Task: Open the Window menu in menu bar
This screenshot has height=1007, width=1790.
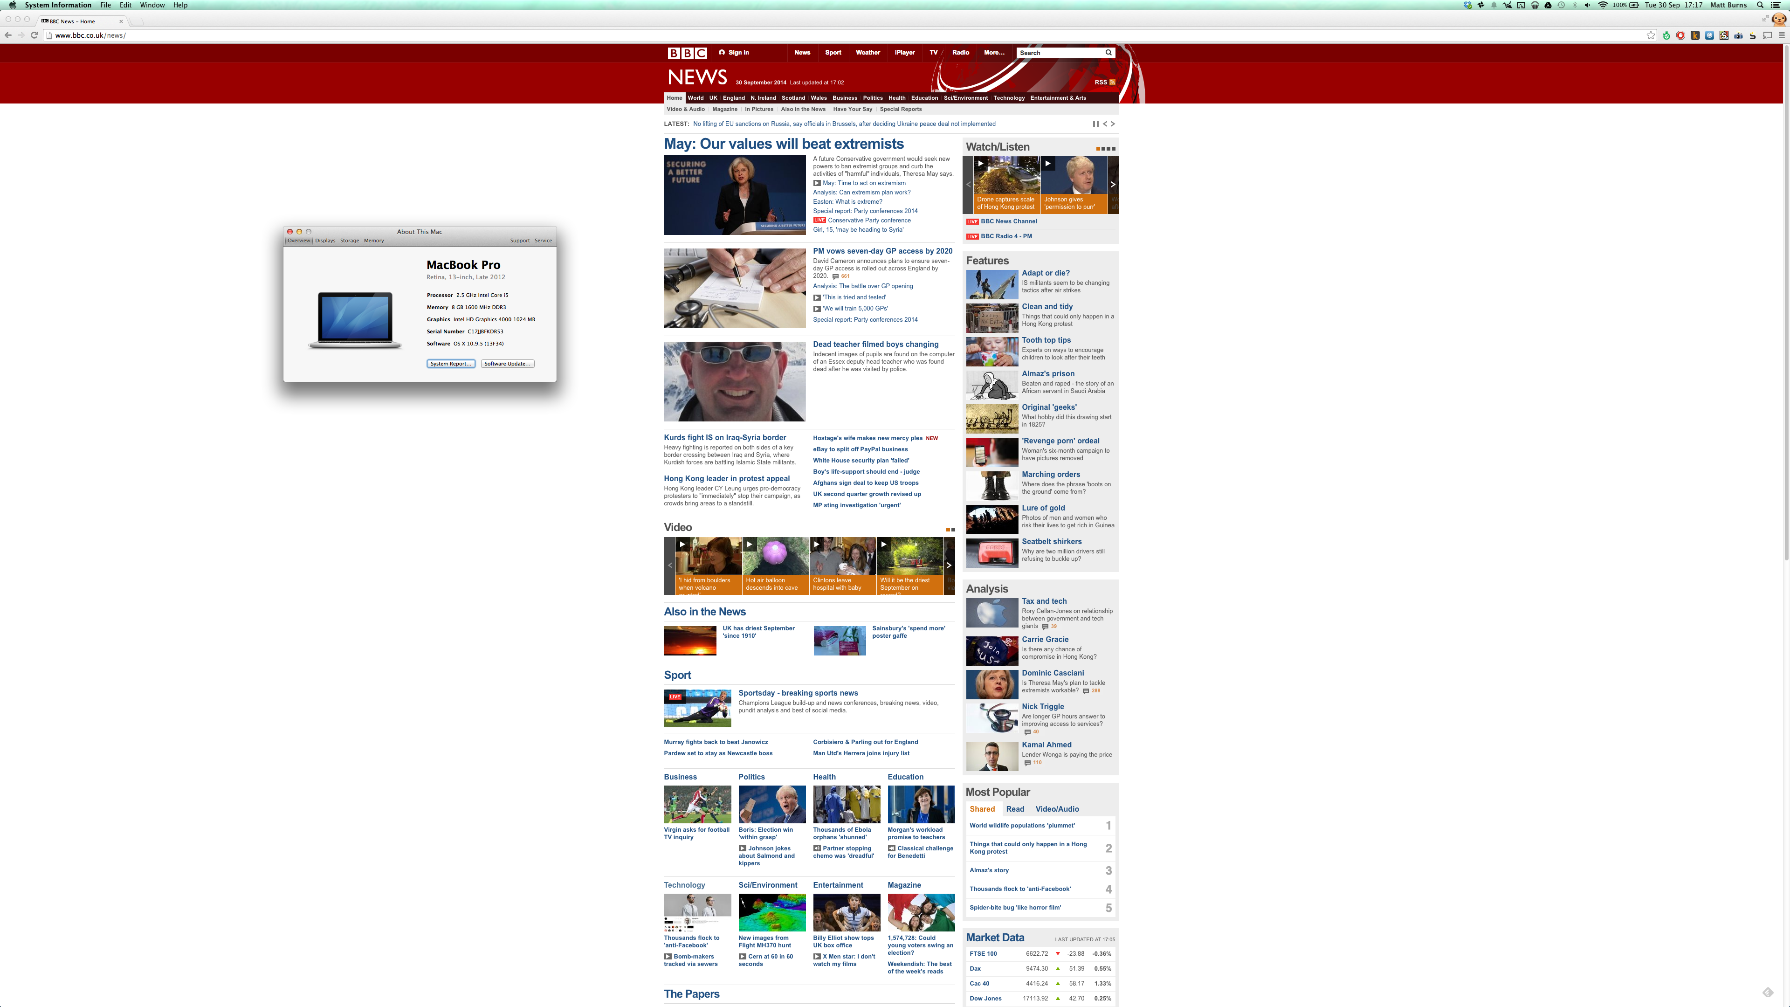Action: [152, 5]
